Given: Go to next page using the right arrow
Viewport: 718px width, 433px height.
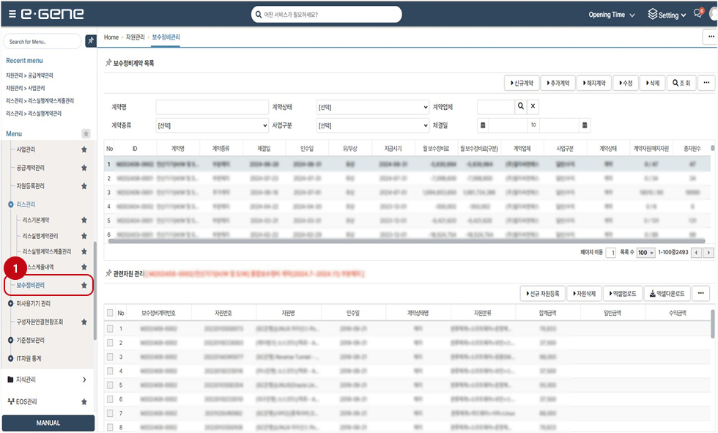Looking at the screenshot, I should pos(708,252).
